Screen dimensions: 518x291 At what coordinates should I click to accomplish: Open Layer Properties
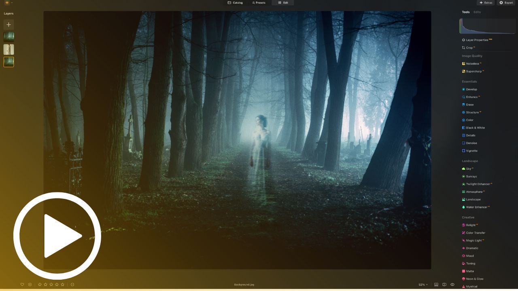pos(476,40)
